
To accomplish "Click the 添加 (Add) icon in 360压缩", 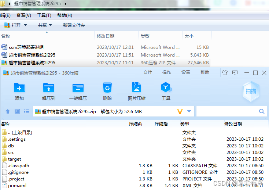I will point(19,88).
